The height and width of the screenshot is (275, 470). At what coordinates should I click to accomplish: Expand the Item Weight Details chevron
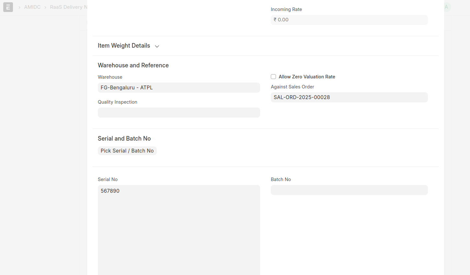tap(157, 46)
